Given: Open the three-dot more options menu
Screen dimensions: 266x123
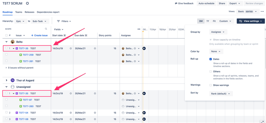Looking at the screenshot, I should [x=262, y=11].
